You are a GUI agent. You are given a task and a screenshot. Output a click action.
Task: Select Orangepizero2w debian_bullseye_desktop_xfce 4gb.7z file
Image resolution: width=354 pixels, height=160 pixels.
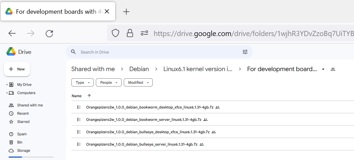point(148,132)
